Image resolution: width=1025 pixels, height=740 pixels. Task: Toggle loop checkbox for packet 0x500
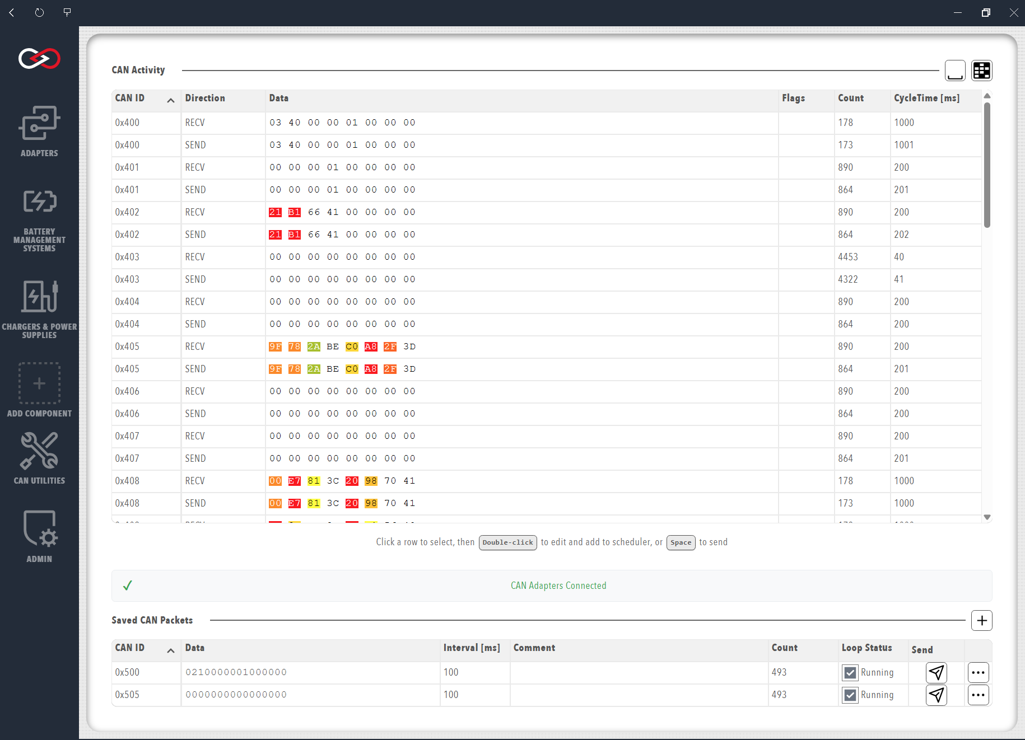(850, 672)
